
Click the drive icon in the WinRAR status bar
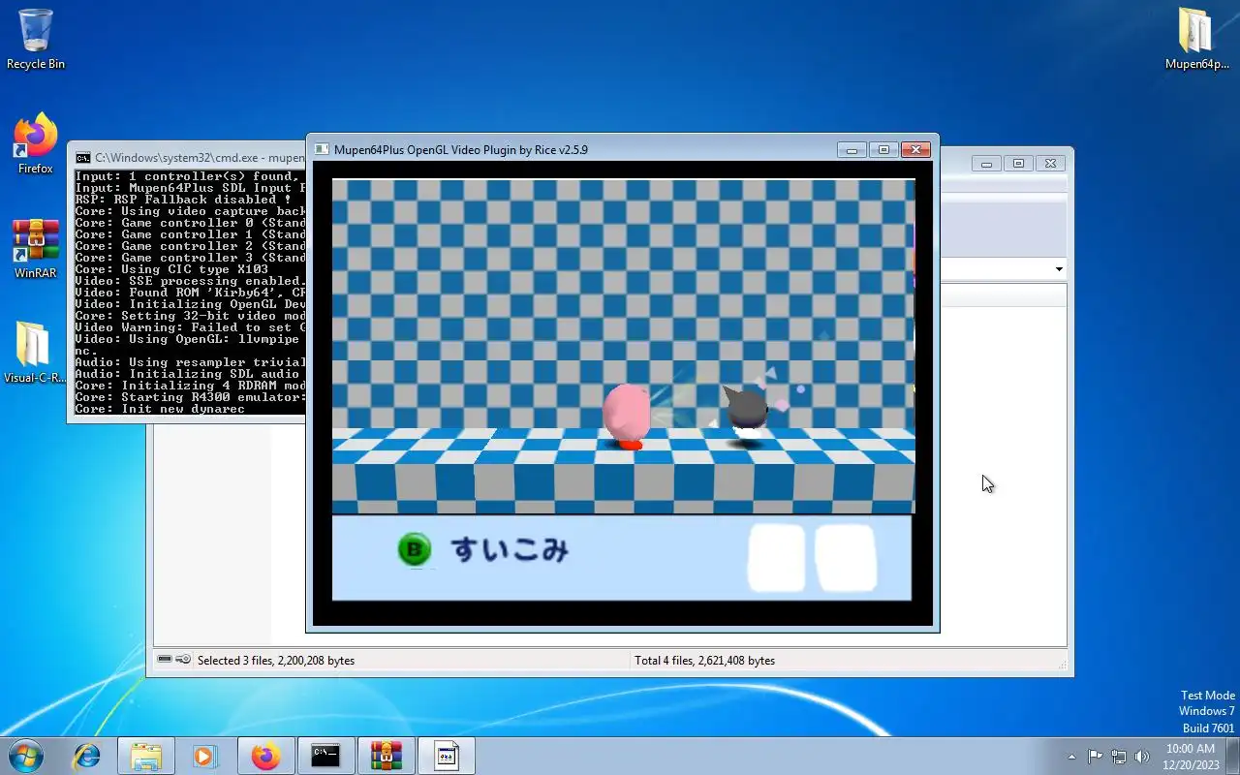165,660
